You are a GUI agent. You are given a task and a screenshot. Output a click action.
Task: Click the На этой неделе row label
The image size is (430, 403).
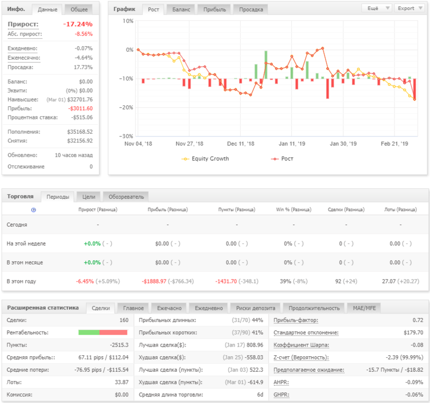tap(26, 243)
